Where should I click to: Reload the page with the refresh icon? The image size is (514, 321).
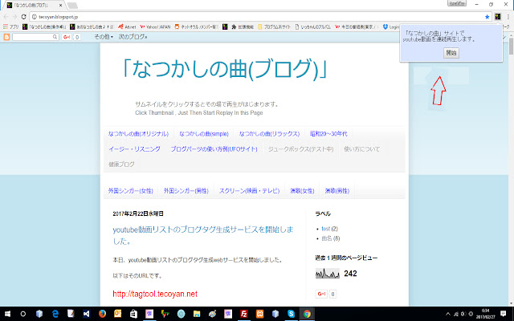(x=25, y=16)
